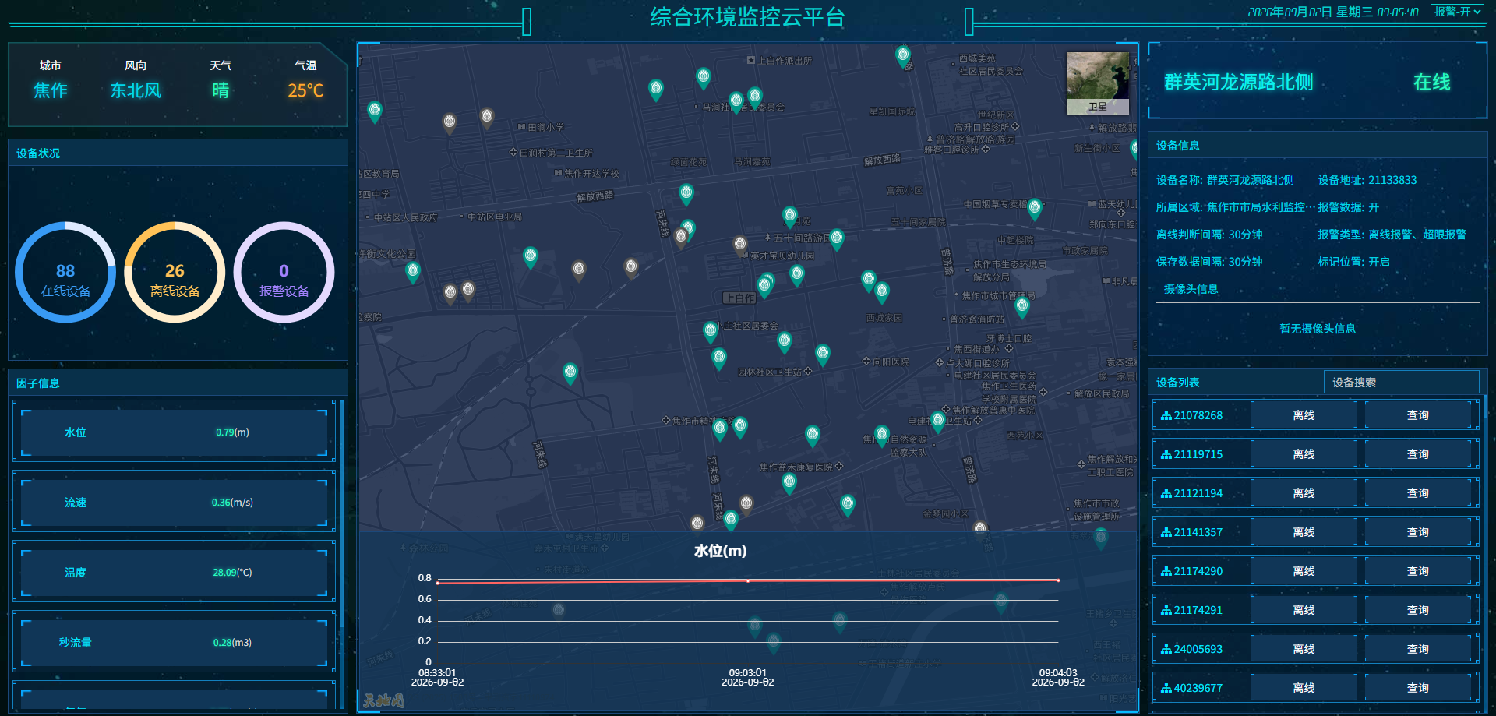Screen dimensions: 1496x716
Task: Select the 温度 factor card
Action: (x=175, y=573)
